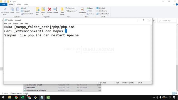Open Notepad File menu
Viewport: 178px width, 100px height.
click(6, 23)
